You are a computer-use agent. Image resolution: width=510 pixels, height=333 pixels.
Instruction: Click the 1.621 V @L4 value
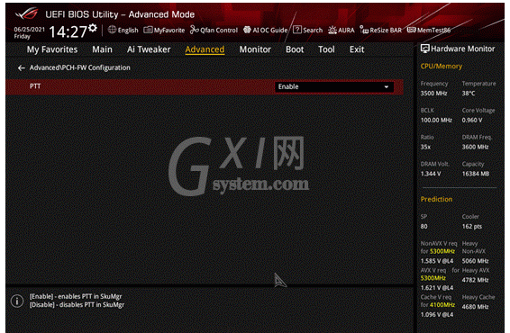tap(437, 288)
